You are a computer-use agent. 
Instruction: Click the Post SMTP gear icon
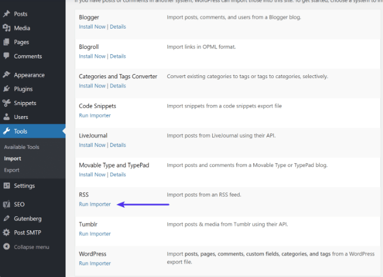(x=6, y=233)
